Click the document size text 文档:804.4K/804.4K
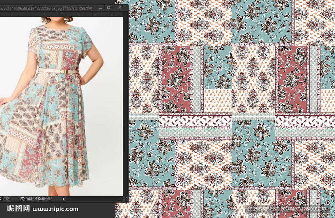 pos(36,199)
